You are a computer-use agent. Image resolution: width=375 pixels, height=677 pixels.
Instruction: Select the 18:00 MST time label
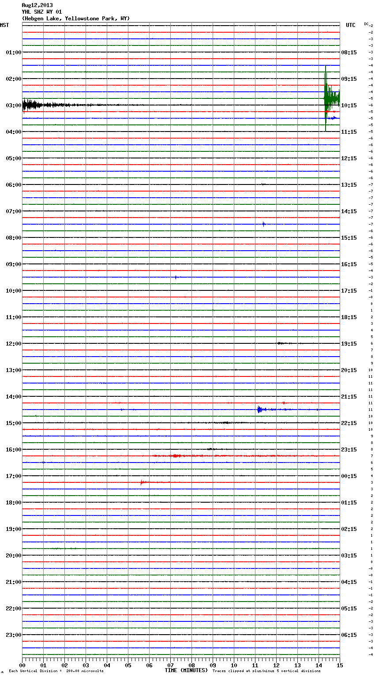14,503
